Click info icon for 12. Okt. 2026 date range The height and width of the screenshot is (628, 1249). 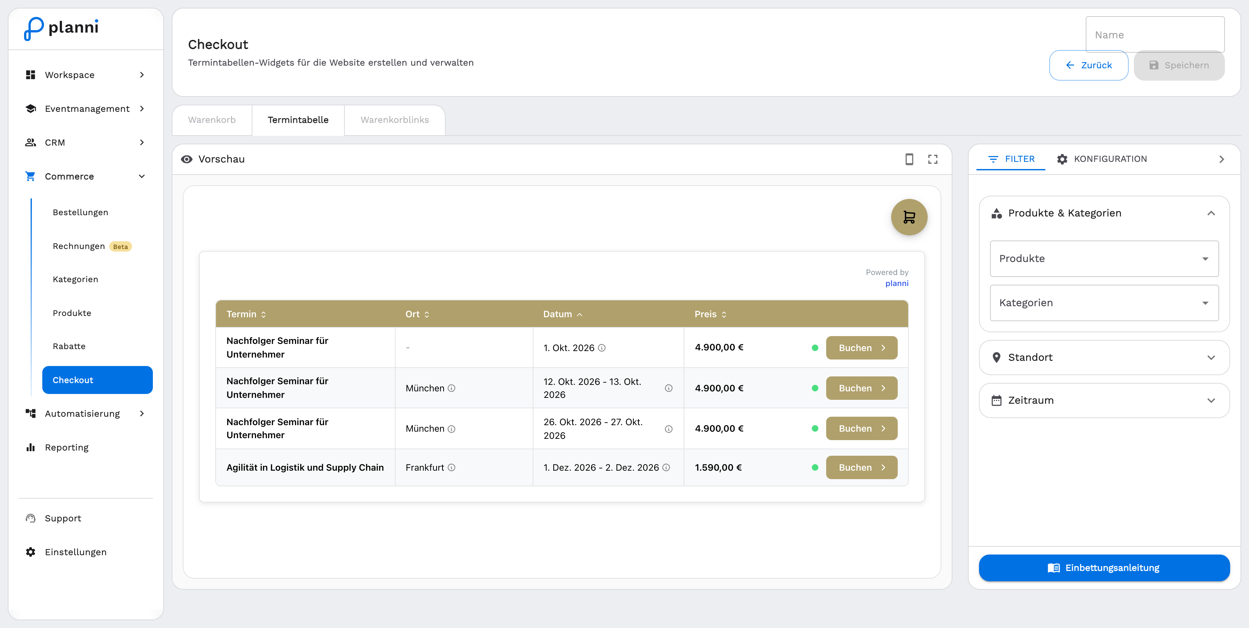(669, 388)
